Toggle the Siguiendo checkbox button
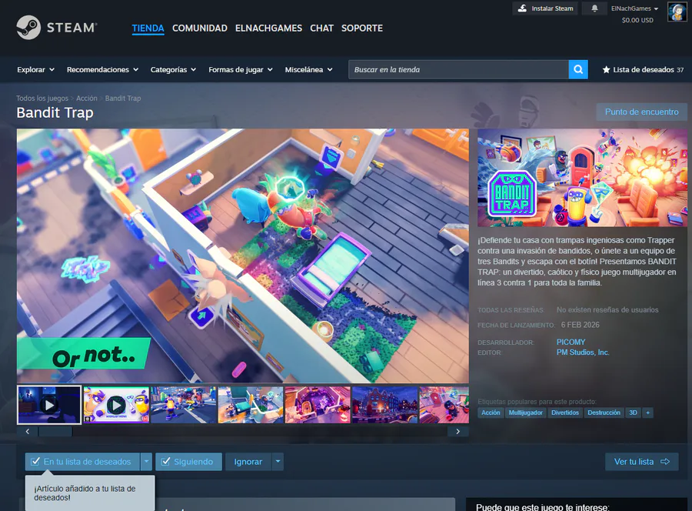692x511 pixels. (188, 462)
